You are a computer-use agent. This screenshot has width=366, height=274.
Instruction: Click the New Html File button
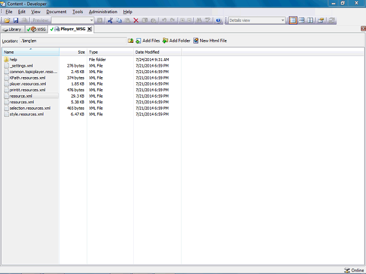210,41
